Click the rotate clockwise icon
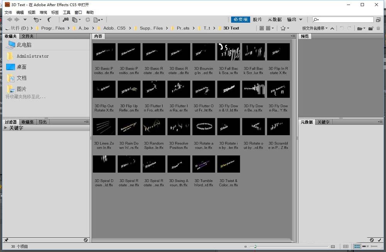The image size is (386, 252). (349, 28)
